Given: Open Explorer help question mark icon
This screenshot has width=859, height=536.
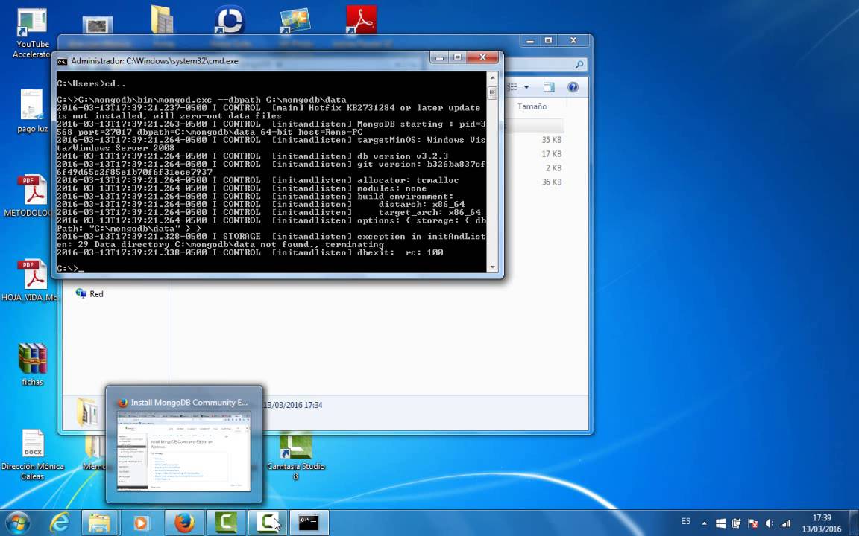Looking at the screenshot, I should pyautogui.click(x=573, y=87).
